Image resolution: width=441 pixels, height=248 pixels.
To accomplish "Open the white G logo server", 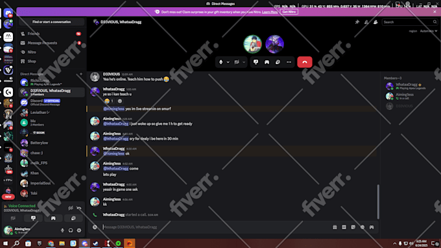I will pyautogui.click(x=8, y=92).
